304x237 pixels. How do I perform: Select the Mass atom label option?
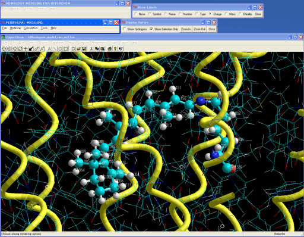tap(226, 14)
